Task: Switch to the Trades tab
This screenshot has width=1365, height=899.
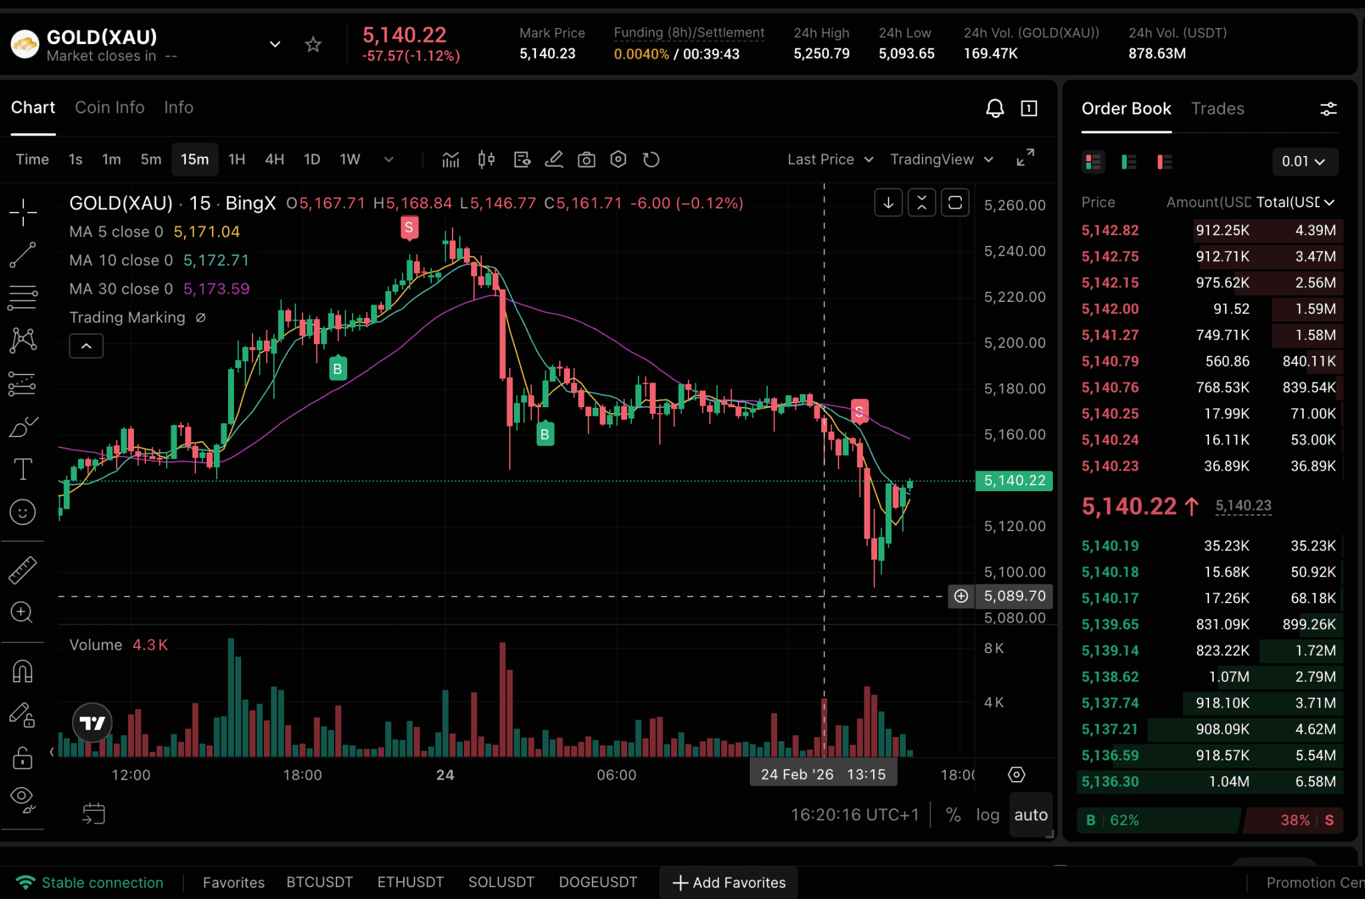Action: [1217, 109]
